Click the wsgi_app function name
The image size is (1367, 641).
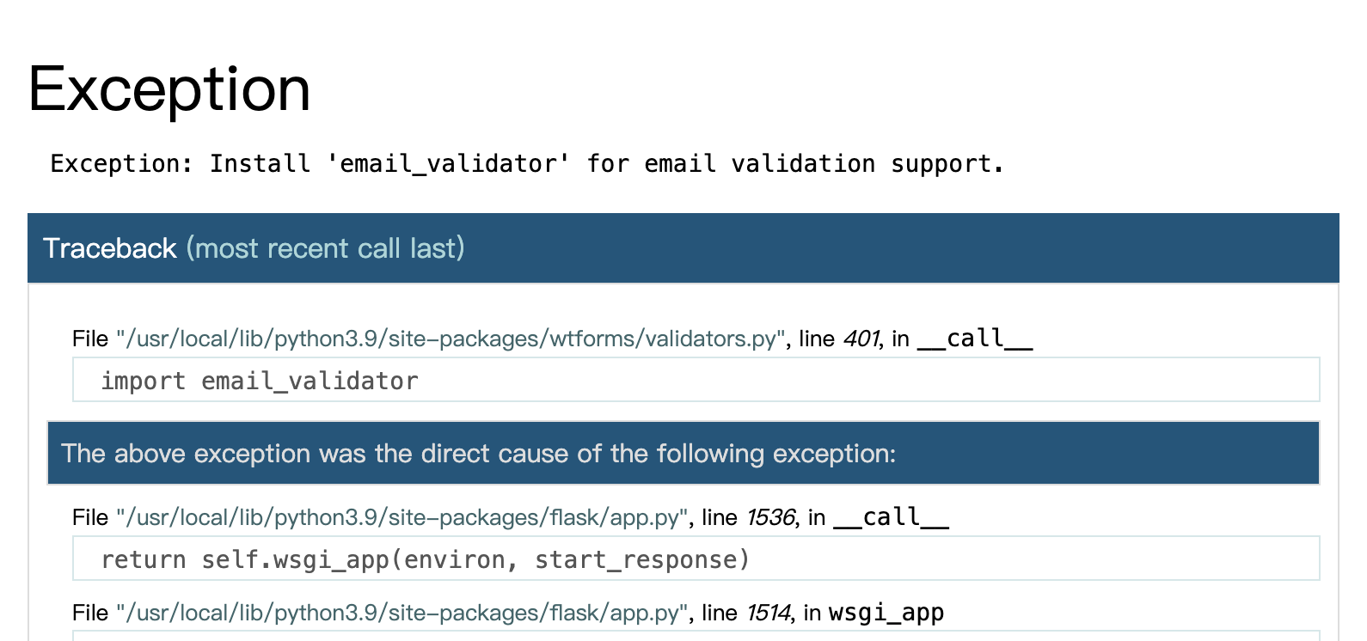pos(886,613)
